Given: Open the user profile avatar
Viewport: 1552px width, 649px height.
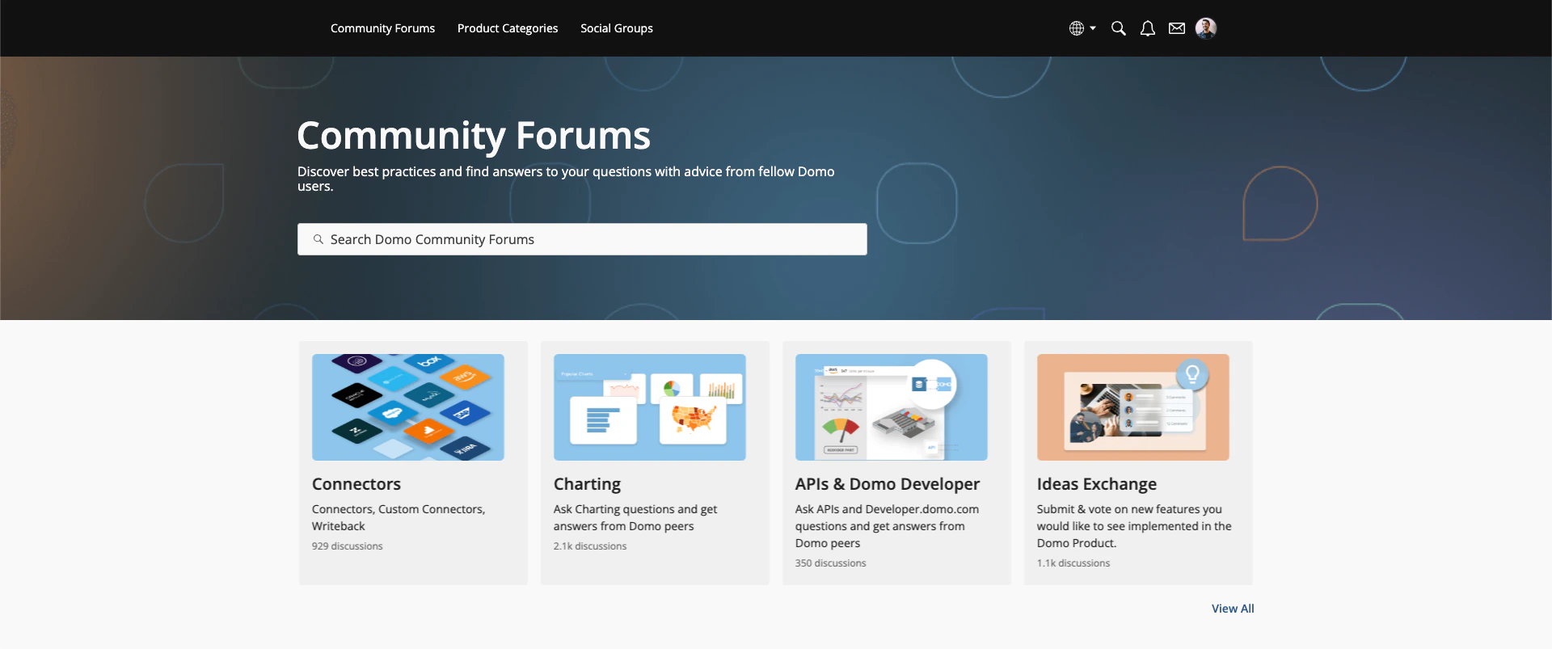Looking at the screenshot, I should pos(1206,28).
